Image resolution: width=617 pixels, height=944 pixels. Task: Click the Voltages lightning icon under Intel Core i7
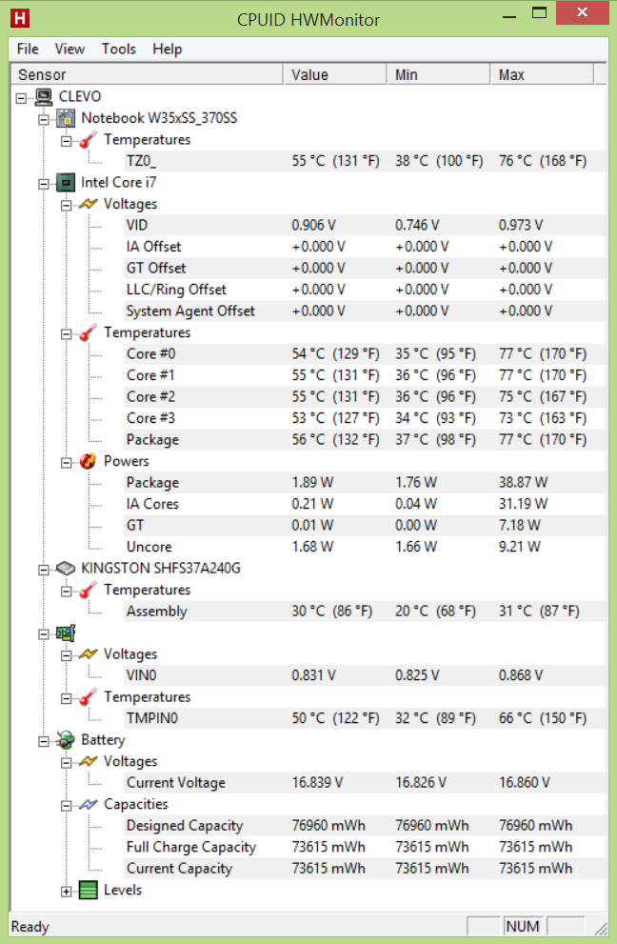(x=88, y=204)
